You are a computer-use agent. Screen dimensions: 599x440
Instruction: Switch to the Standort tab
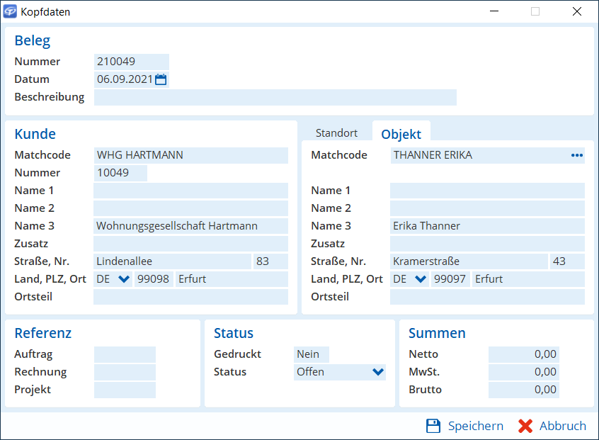click(x=336, y=132)
